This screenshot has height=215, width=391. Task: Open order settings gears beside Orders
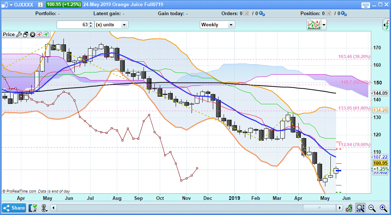[x=262, y=14]
